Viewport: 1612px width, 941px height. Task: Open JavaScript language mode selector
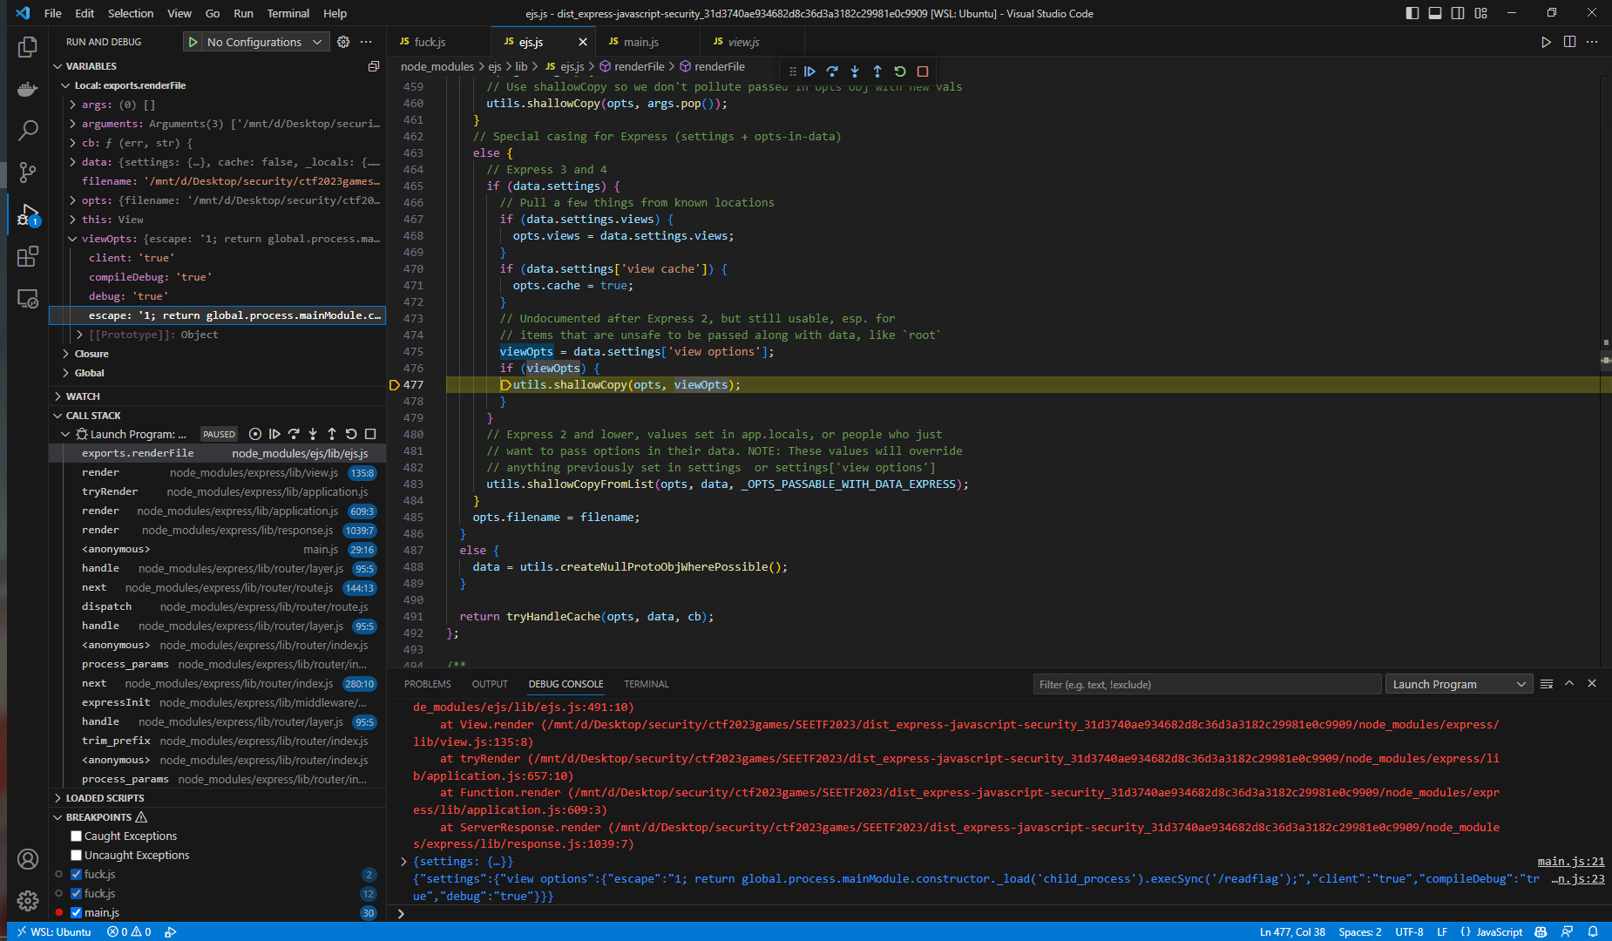1500,931
